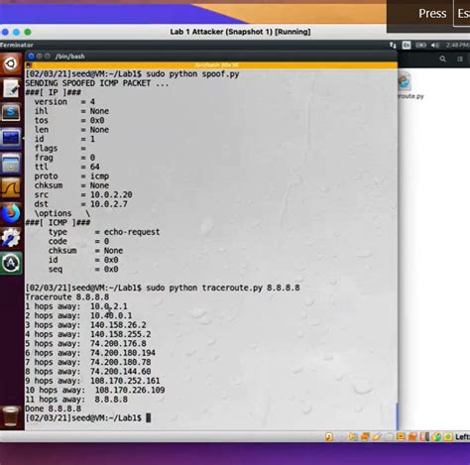This screenshot has width=470, height=465.
Task: Click the /bin/bash terminal title bar
Action: coord(211,57)
